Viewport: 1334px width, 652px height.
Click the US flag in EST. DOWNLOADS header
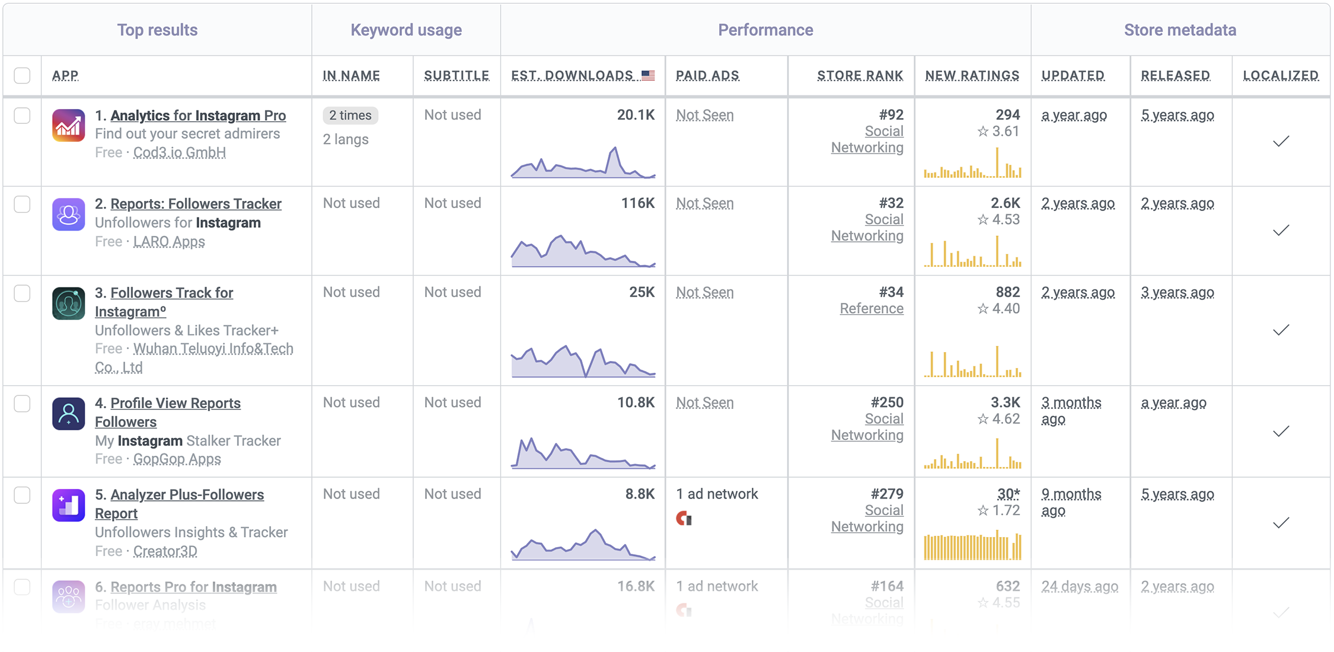tap(649, 75)
